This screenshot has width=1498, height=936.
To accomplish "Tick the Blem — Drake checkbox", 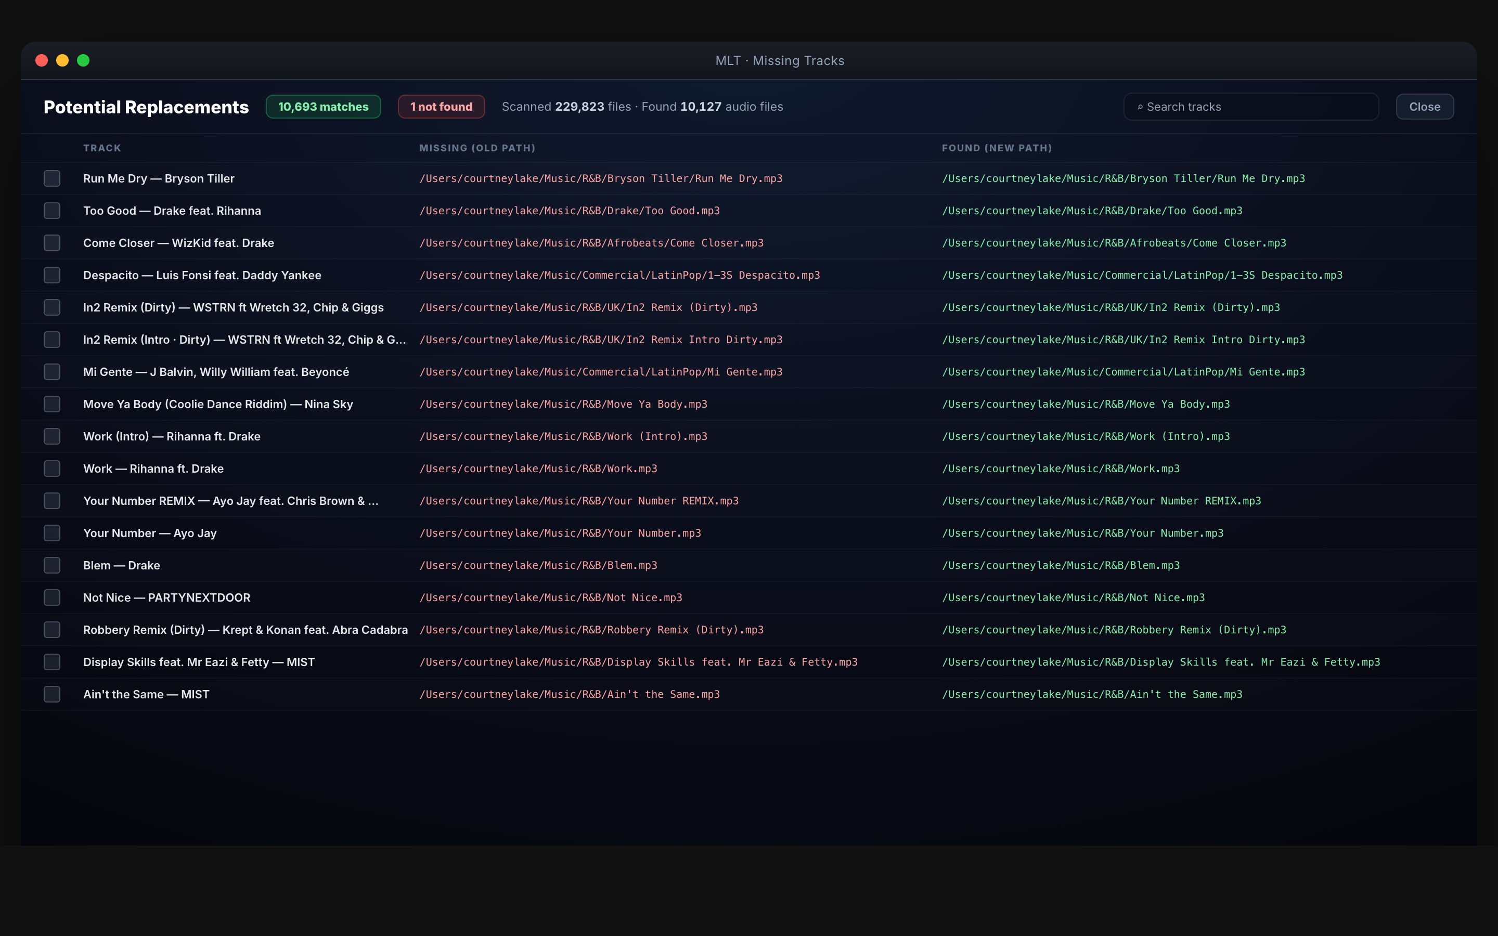I will click(x=52, y=565).
